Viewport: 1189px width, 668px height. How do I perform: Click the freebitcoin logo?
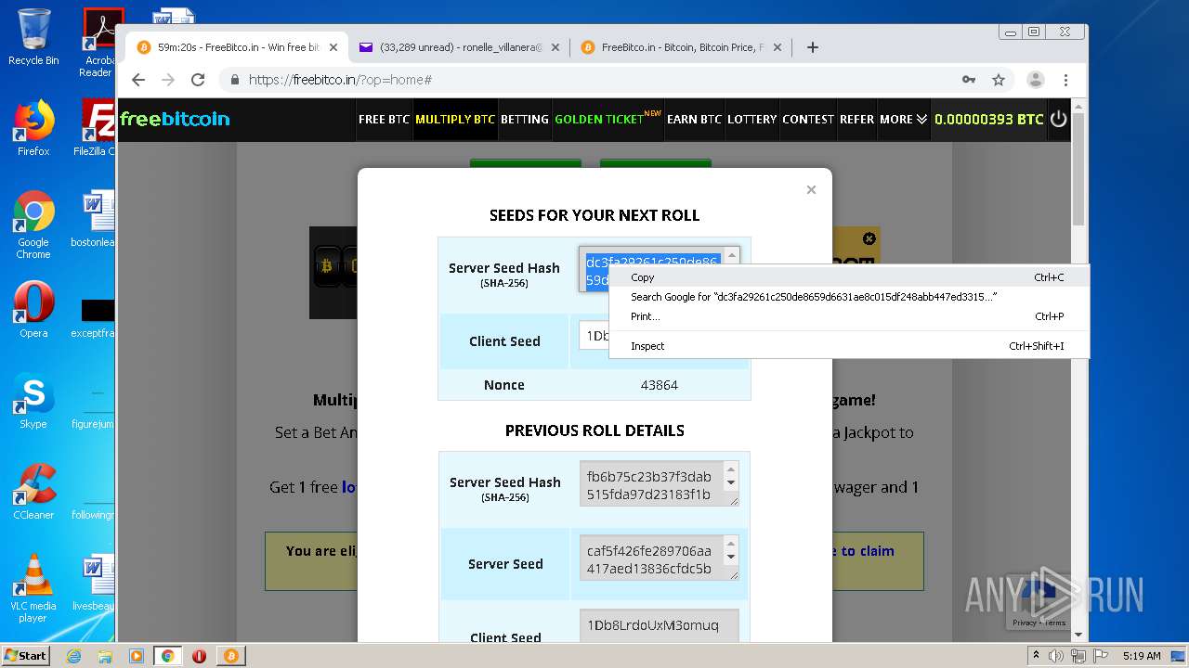pos(175,119)
